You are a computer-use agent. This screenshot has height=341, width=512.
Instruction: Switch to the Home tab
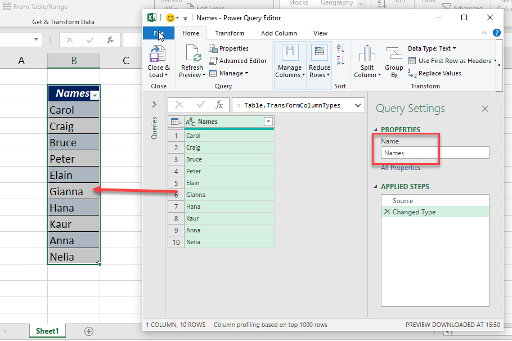(x=191, y=33)
